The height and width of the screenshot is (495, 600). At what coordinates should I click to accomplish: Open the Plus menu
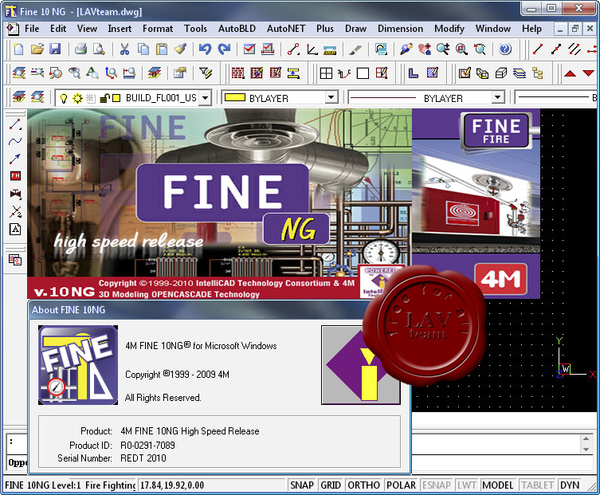325,29
